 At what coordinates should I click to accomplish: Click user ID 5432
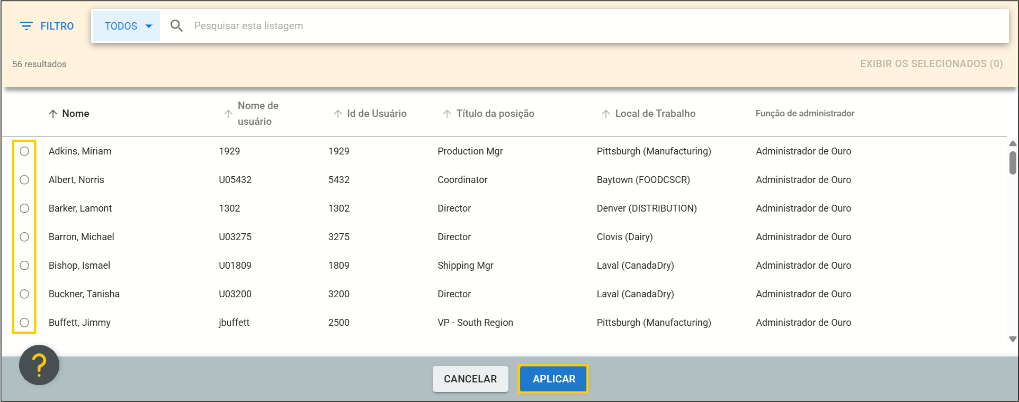(339, 180)
